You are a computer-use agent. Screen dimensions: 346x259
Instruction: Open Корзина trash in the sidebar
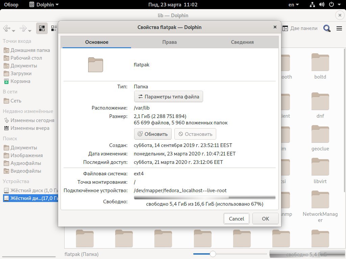[17, 81]
